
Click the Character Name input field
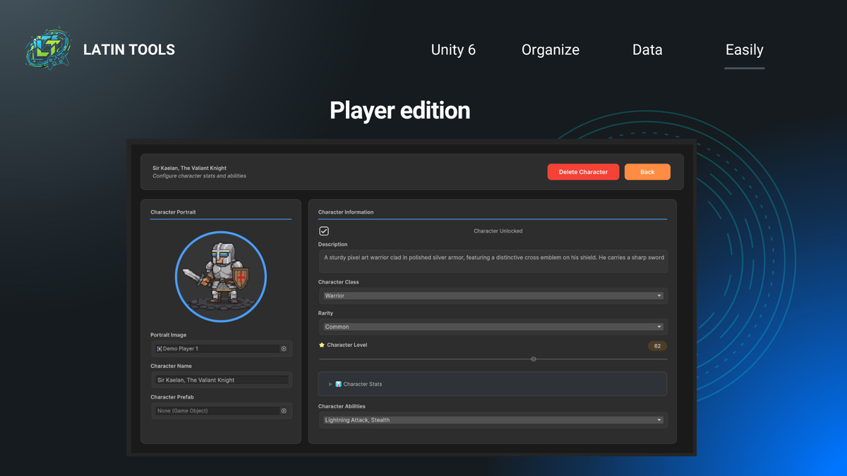221,379
